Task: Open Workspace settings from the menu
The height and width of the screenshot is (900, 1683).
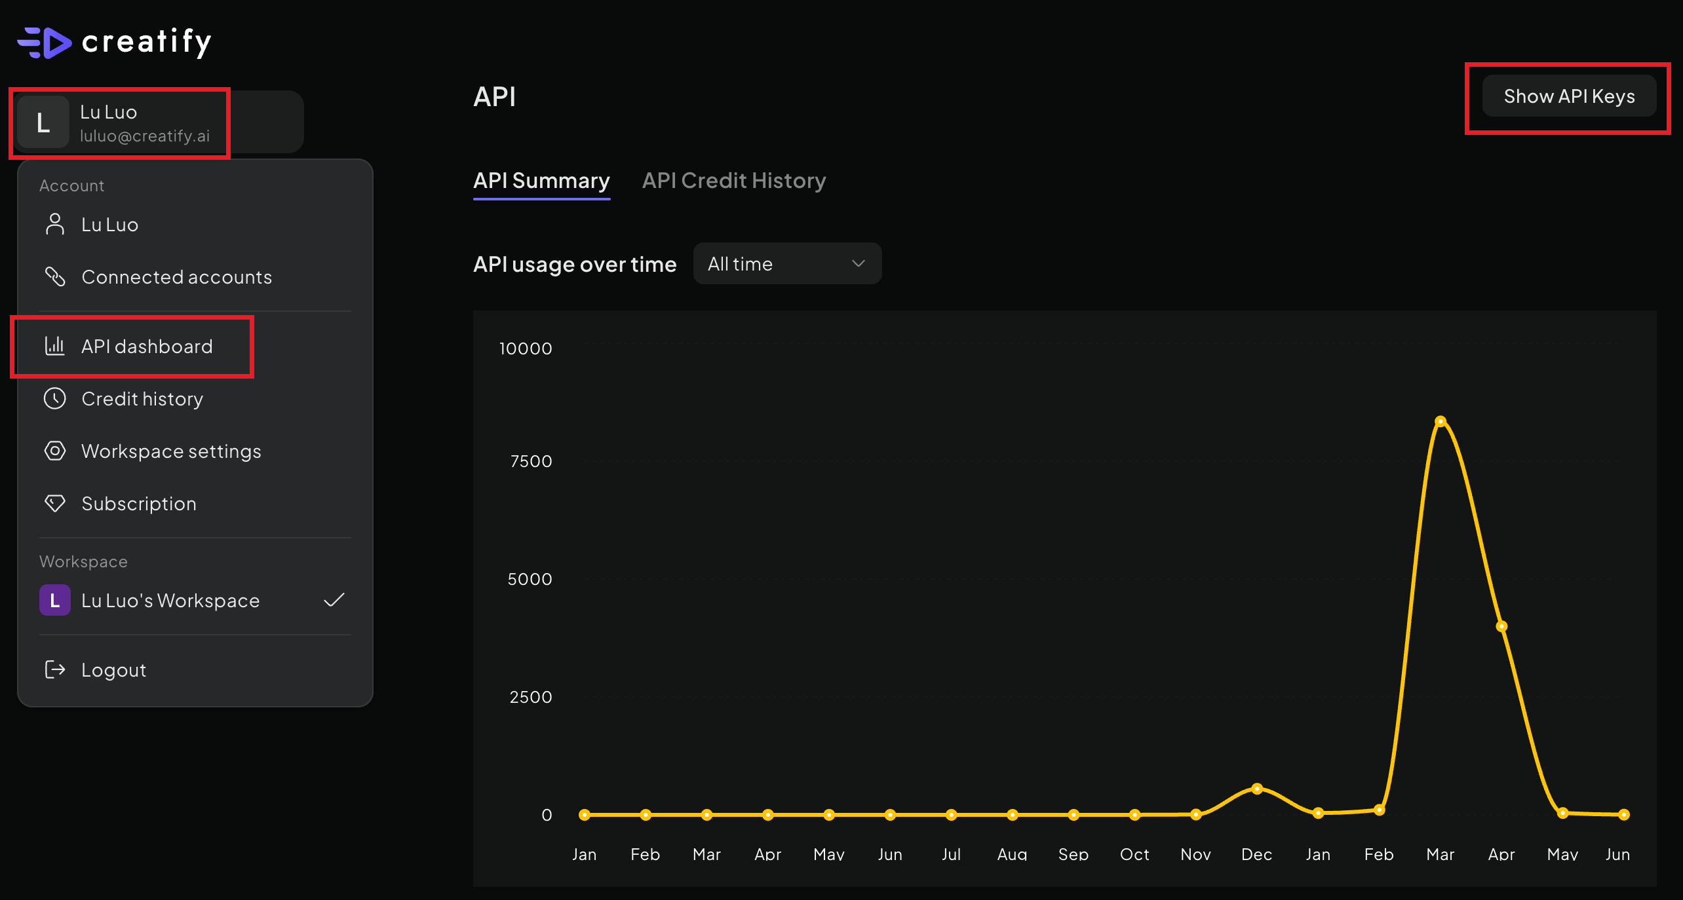Action: coord(170,451)
